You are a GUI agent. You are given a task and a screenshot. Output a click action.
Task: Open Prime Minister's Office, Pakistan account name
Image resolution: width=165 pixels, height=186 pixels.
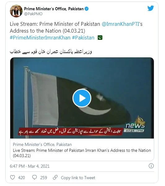tap(54, 9)
